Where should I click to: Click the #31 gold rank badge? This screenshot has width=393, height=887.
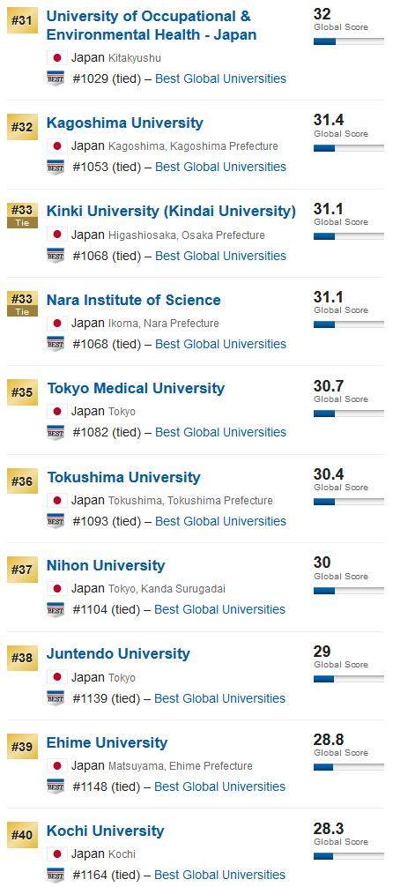click(22, 21)
